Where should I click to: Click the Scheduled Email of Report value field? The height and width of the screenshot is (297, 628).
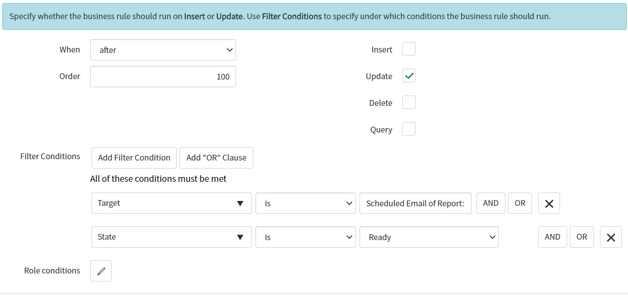(x=416, y=203)
